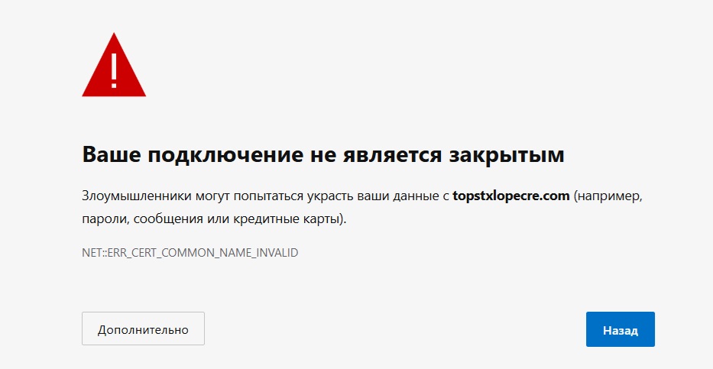Image resolution: width=713 pixels, height=369 pixels.
Task: Click the word могут in the warning paragraph
Action: (199, 196)
